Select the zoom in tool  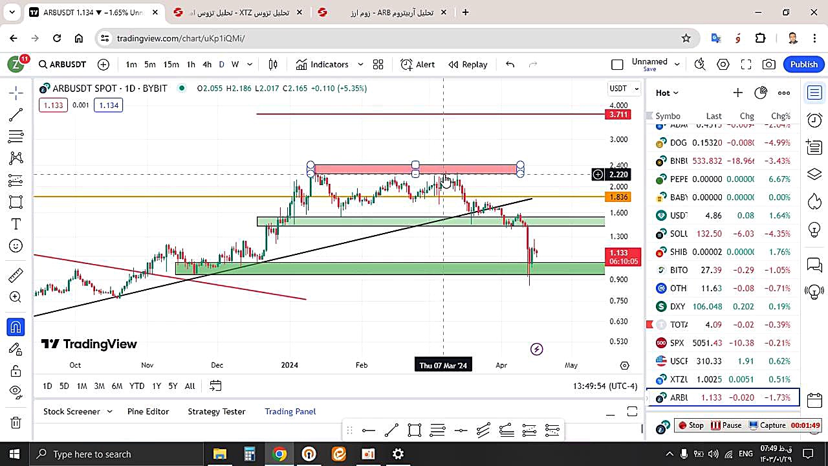click(16, 297)
